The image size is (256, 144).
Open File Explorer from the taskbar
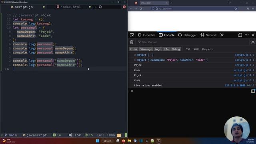point(129,141)
